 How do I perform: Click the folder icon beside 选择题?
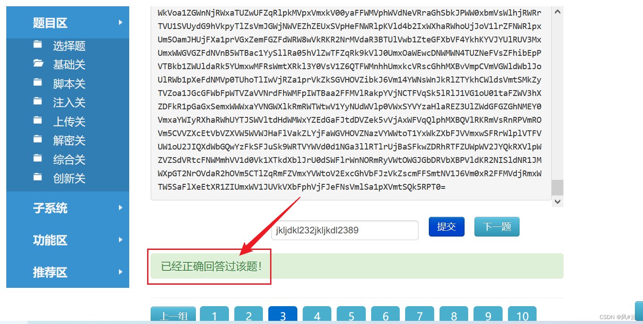(38, 45)
